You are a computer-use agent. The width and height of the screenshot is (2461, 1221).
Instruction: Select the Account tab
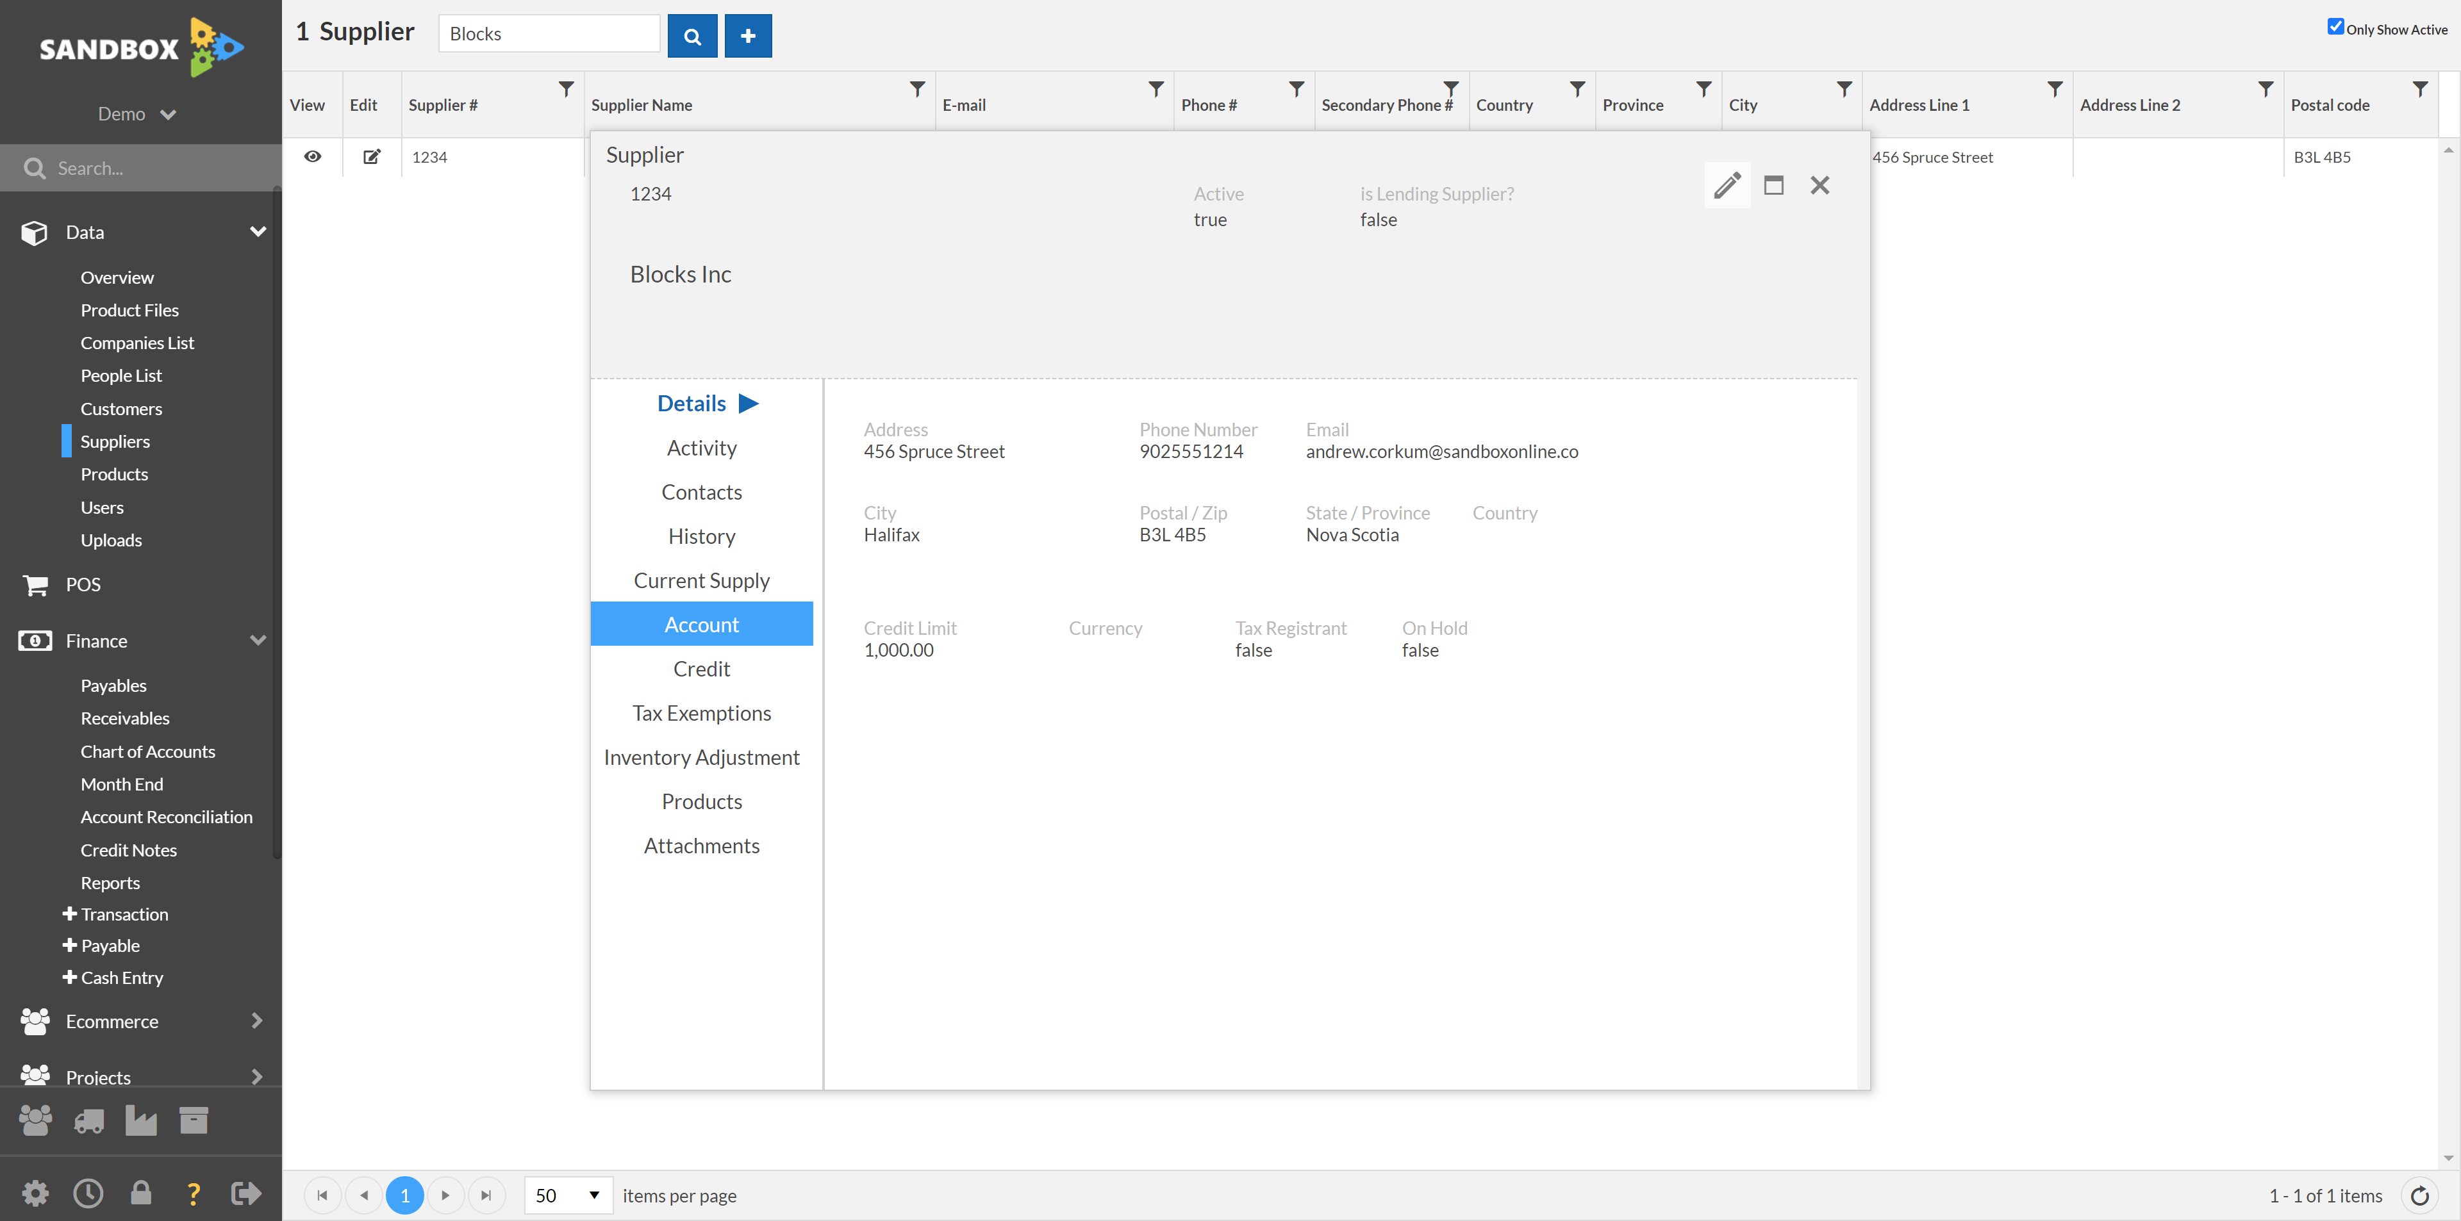tap(701, 625)
